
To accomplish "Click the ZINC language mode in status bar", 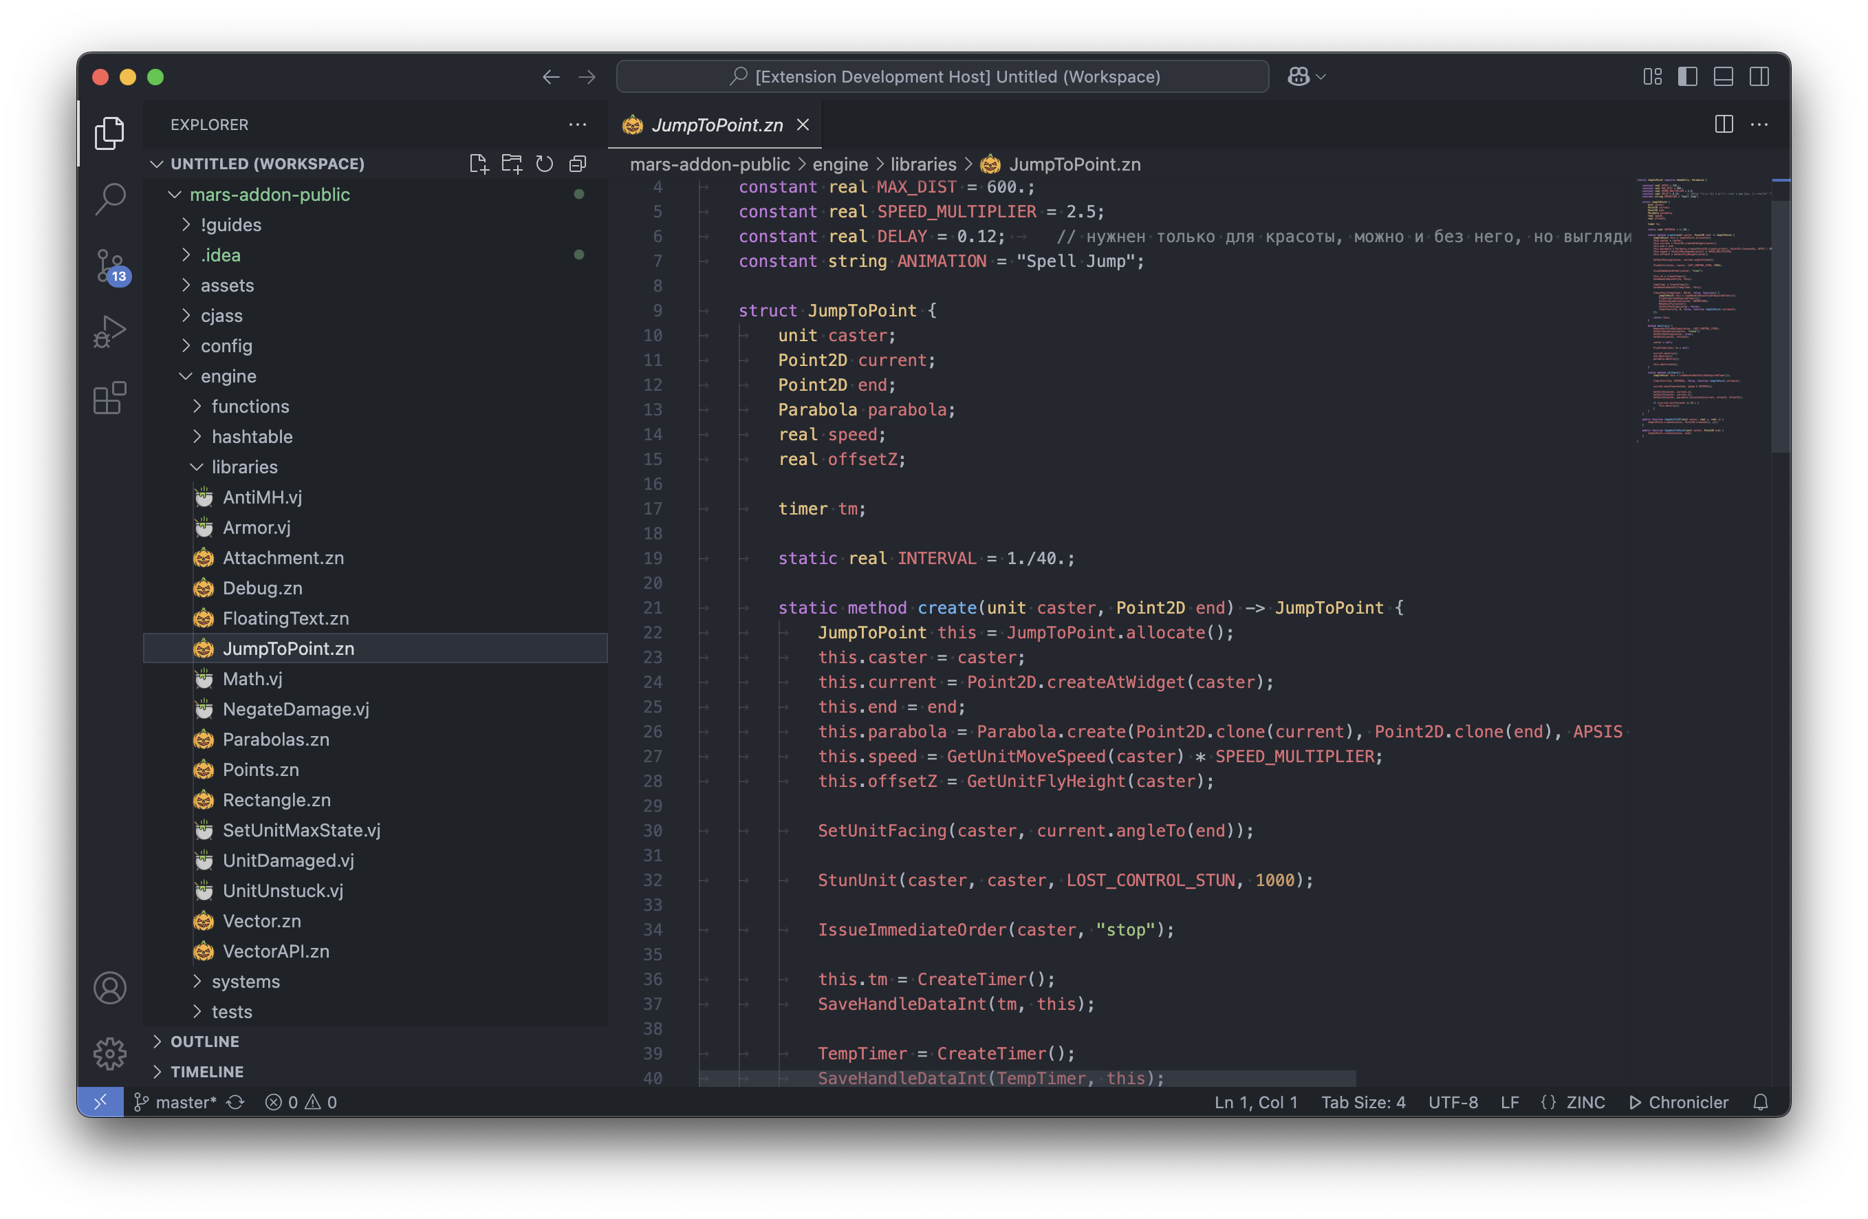I will point(1585,1102).
